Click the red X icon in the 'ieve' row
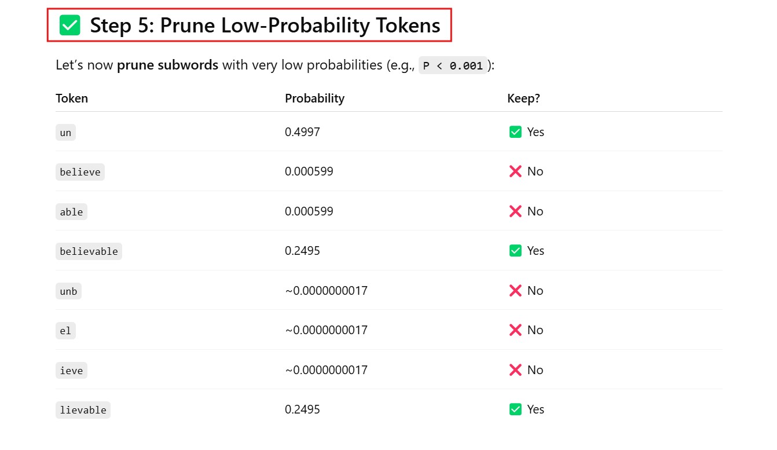The height and width of the screenshot is (450, 777). pos(515,370)
